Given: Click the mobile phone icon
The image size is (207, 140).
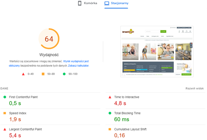Looking at the screenshot, I should tap(80, 3).
